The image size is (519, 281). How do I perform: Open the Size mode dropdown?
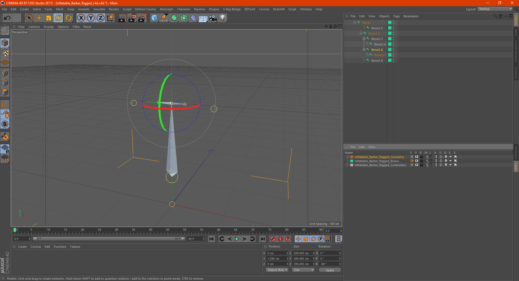[x=303, y=270]
